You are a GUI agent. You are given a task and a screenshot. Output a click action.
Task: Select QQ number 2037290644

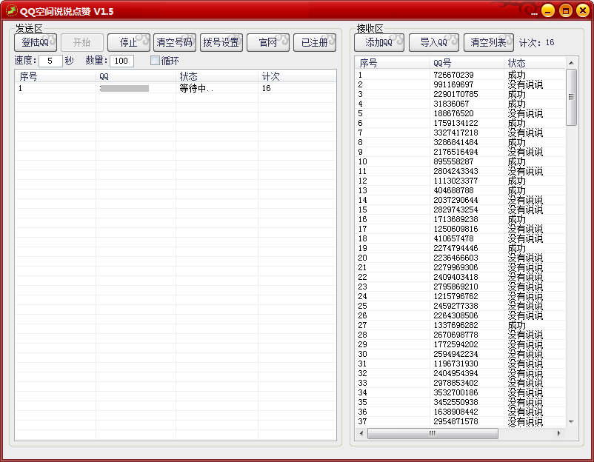point(455,200)
